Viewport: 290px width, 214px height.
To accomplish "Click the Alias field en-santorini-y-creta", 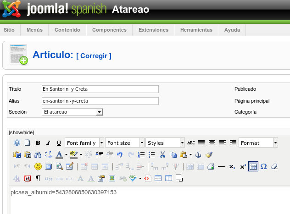I will click(x=100, y=101).
